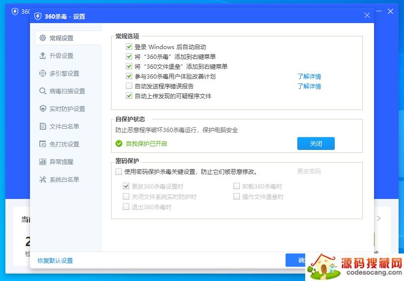This screenshot has width=404, height=281.
Task: Open 了解详情 link for 用户体验改善计划
Action: 309,77
